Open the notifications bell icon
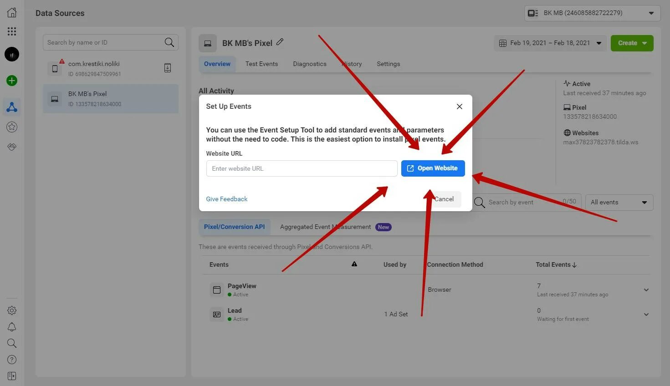This screenshot has width=670, height=386. 12,327
